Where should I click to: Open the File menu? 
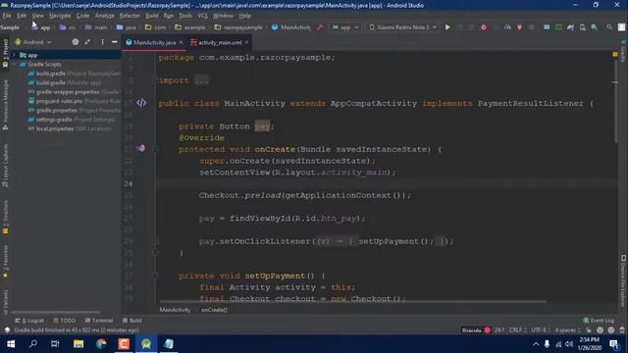pos(7,16)
